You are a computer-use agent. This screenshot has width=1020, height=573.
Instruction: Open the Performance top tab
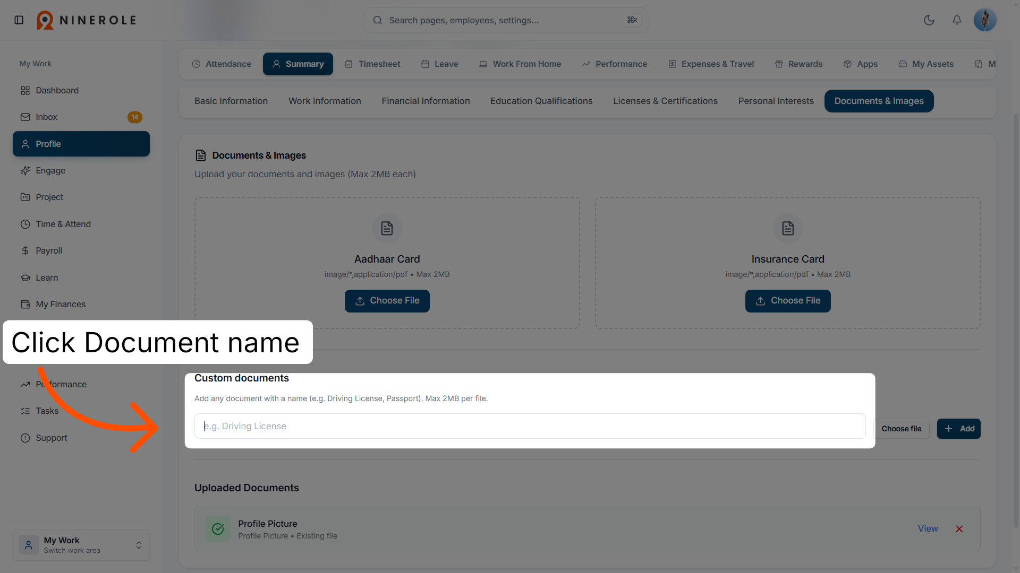click(614, 64)
